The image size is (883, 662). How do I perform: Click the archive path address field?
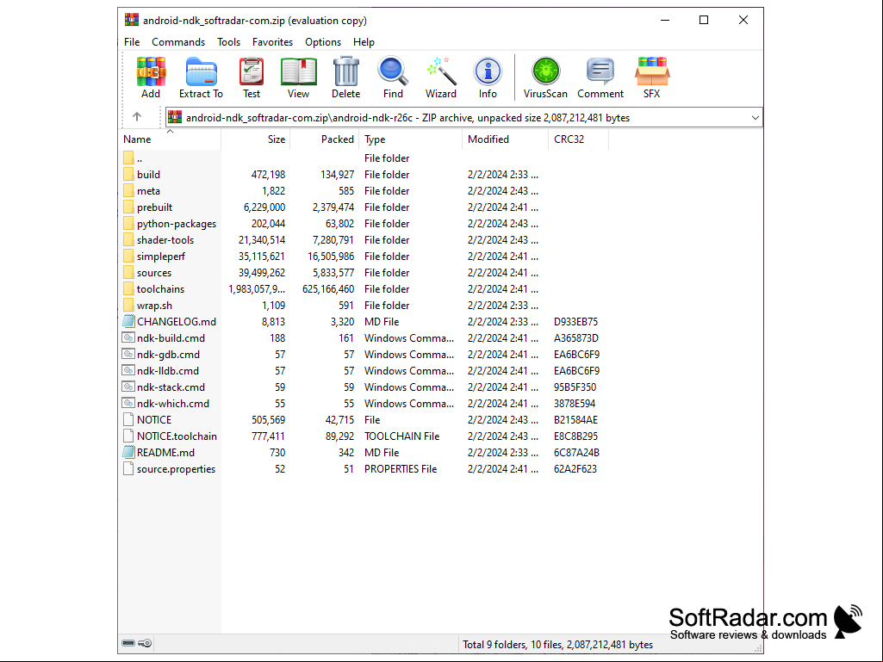point(464,118)
